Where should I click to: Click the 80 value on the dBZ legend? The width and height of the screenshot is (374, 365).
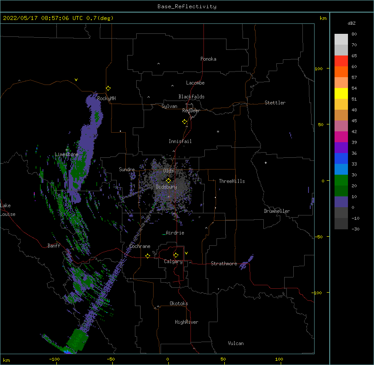[354, 34]
